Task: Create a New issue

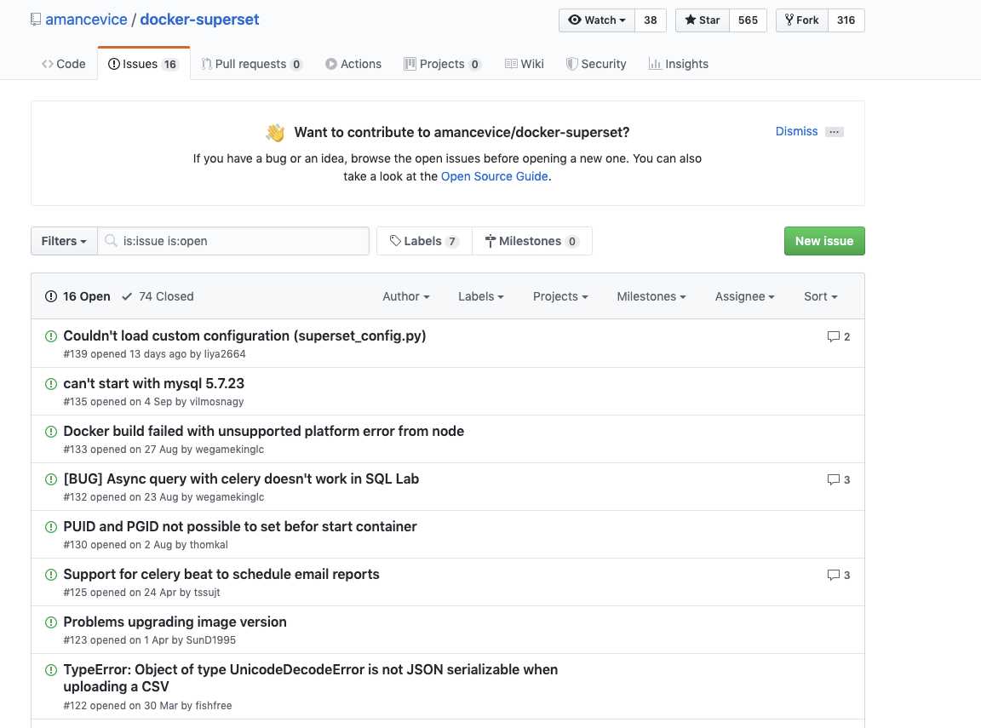Action: point(824,241)
